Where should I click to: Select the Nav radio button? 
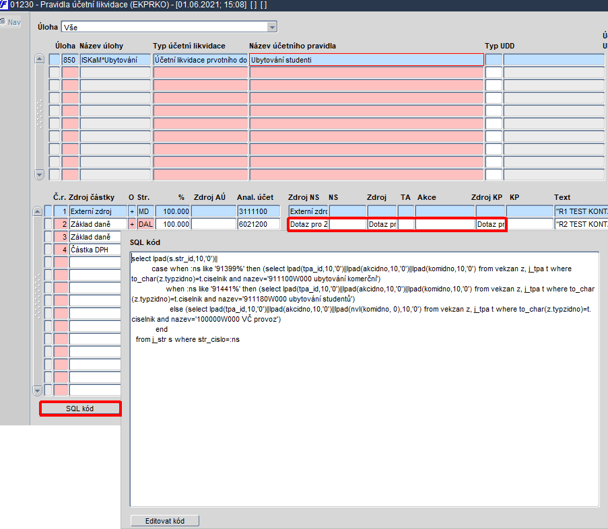click(x=3, y=22)
